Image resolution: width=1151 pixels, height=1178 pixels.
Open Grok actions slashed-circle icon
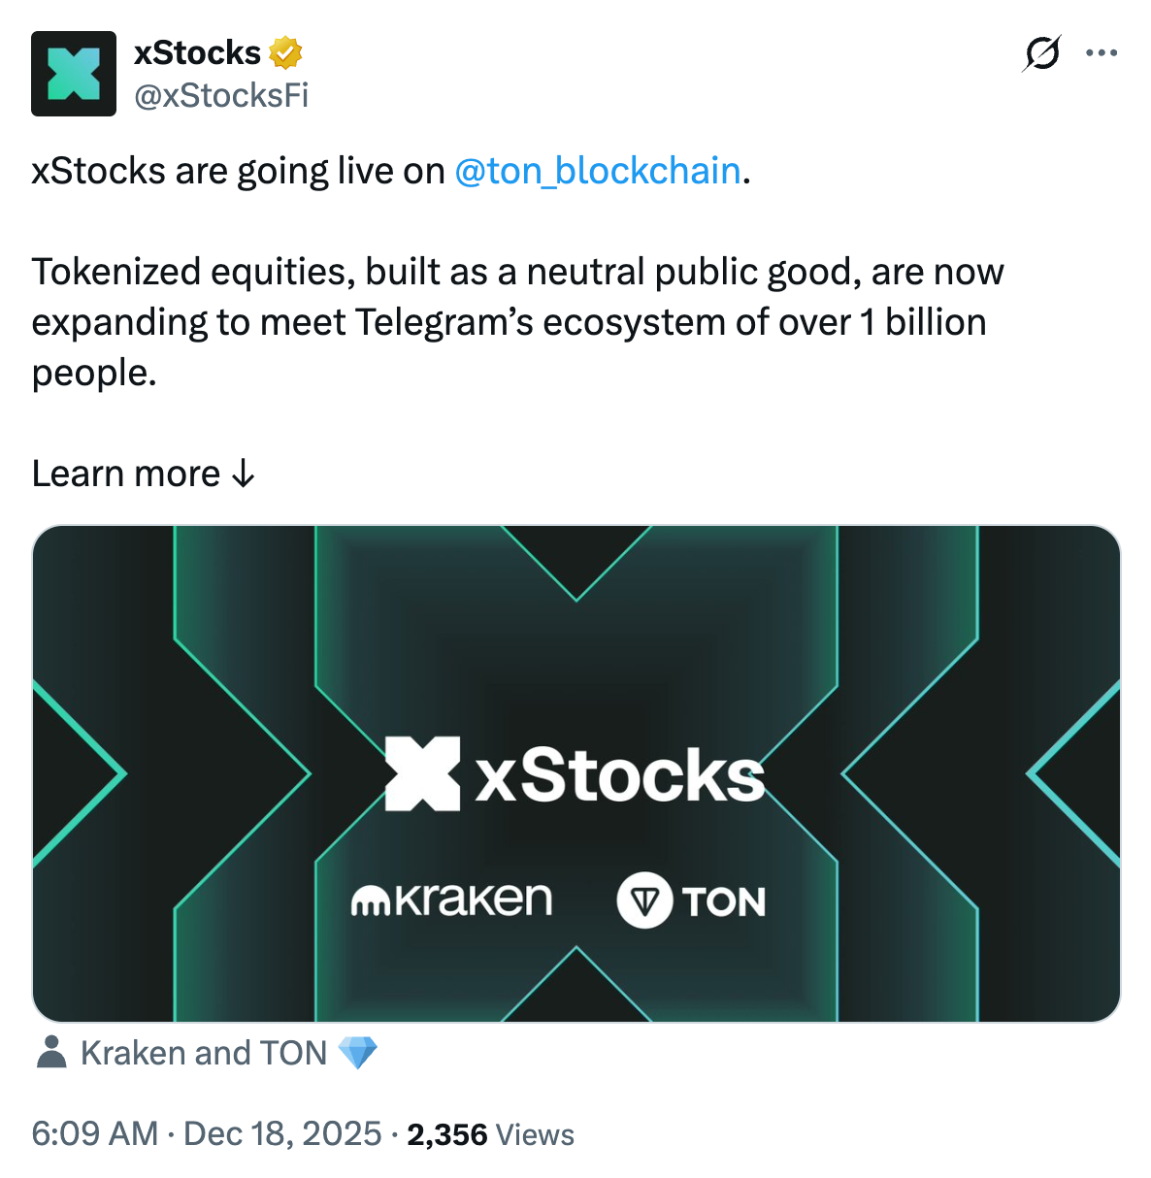click(x=1041, y=53)
